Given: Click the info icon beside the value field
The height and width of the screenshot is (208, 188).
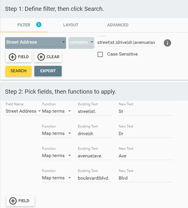Looking at the screenshot, I should click(167, 43).
